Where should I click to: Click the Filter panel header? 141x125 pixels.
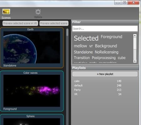click(105, 22)
